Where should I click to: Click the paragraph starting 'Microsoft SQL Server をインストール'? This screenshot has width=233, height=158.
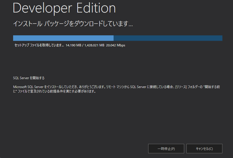coord(116,89)
